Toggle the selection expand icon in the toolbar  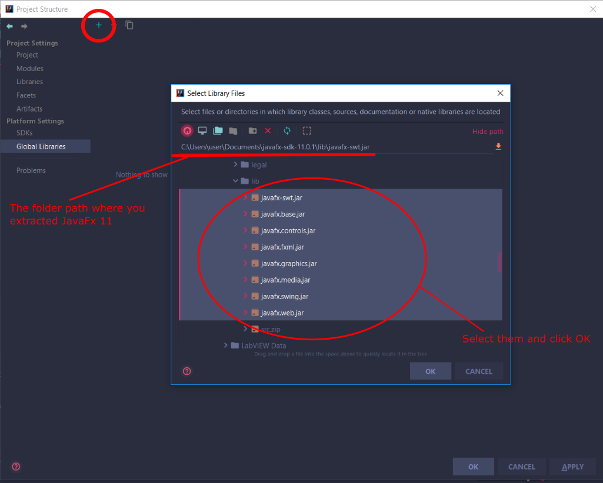[307, 130]
